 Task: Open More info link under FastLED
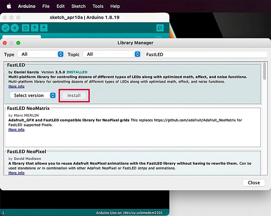pyautogui.click(x=16, y=87)
